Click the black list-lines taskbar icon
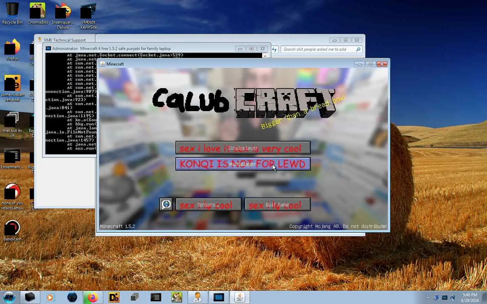This screenshot has width=487, height=304. [x=156, y=297]
